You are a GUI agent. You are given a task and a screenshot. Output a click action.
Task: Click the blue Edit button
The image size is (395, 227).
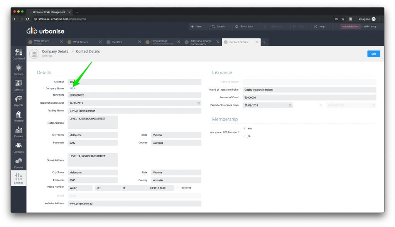pyautogui.click(x=373, y=54)
